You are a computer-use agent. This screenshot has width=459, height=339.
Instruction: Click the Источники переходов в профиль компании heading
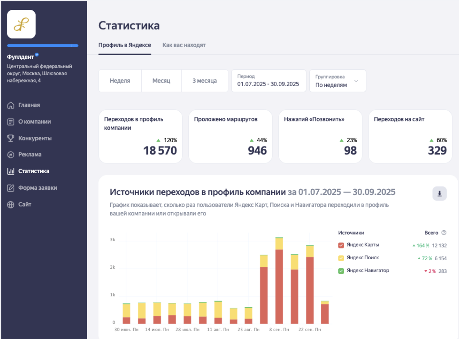point(198,192)
